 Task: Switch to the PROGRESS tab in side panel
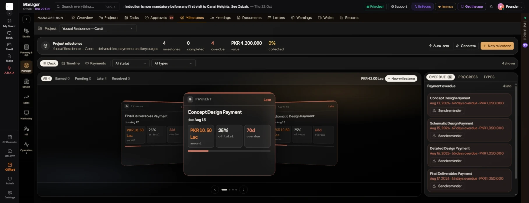click(468, 77)
